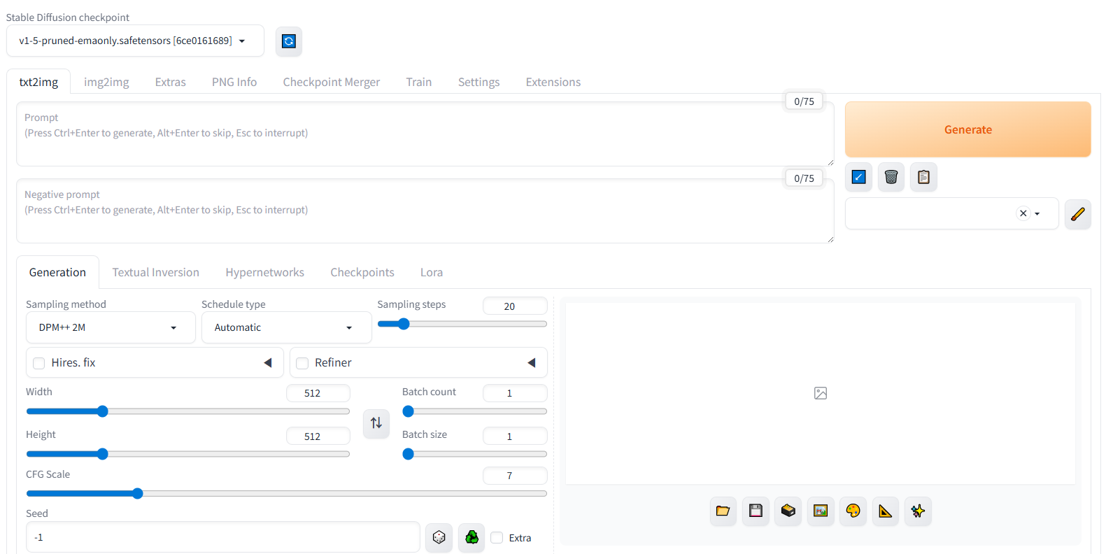Click the clipboard apply-styles icon

[923, 177]
